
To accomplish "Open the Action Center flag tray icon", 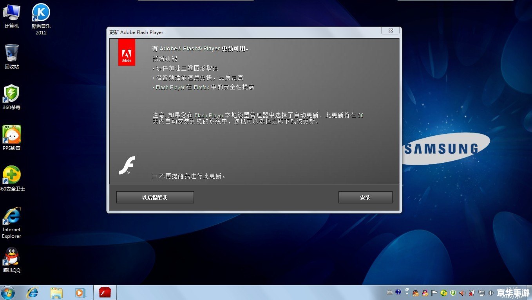I will point(434,293).
